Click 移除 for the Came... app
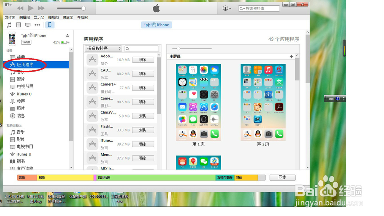 click(143, 102)
